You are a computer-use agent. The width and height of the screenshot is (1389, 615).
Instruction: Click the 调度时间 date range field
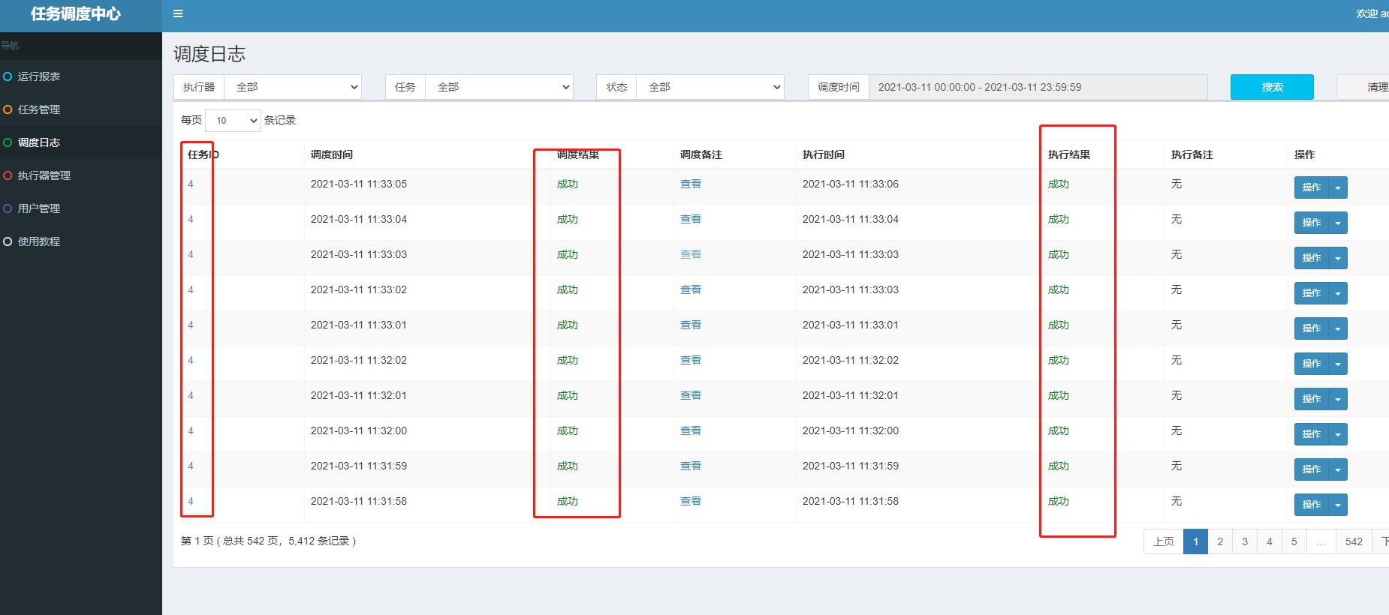1038,87
